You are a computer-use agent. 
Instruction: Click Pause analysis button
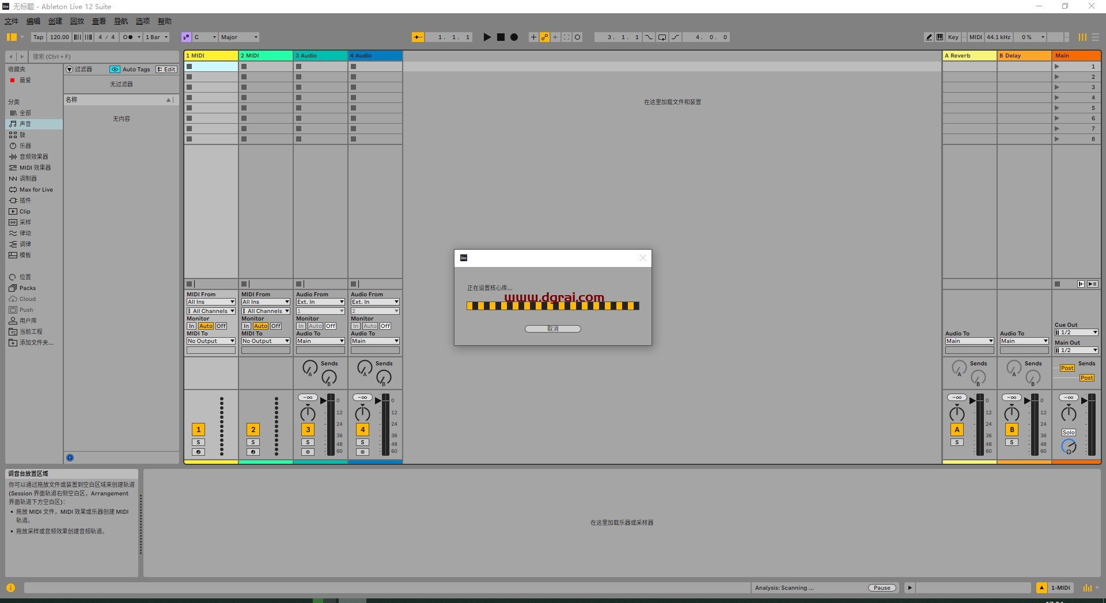(882, 587)
